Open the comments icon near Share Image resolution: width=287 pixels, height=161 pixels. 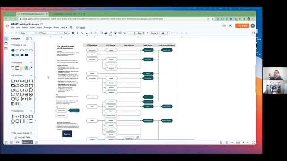coord(224,26)
